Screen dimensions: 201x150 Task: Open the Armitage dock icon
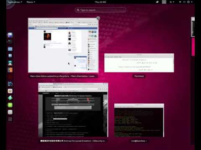[10, 63]
